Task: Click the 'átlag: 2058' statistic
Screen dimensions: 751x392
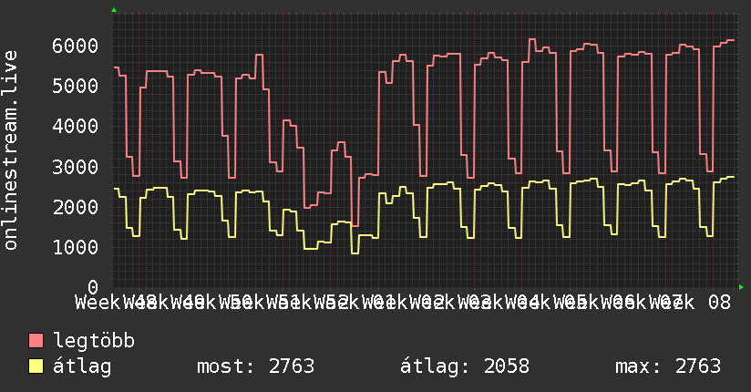Action: point(465,366)
